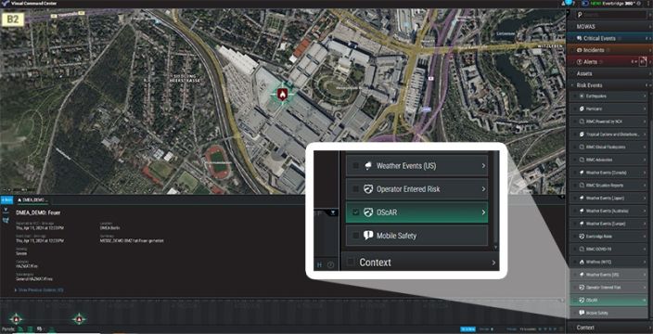Enable the Hurricane checkbox
653x334 pixels.
click(x=576, y=109)
